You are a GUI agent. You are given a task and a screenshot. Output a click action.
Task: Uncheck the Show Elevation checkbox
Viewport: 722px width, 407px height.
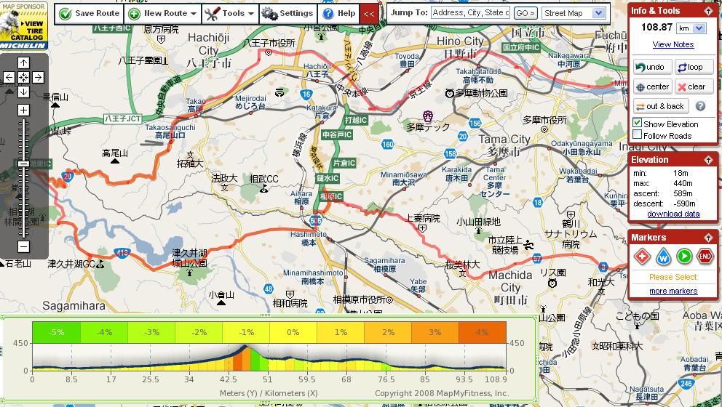pos(638,123)
